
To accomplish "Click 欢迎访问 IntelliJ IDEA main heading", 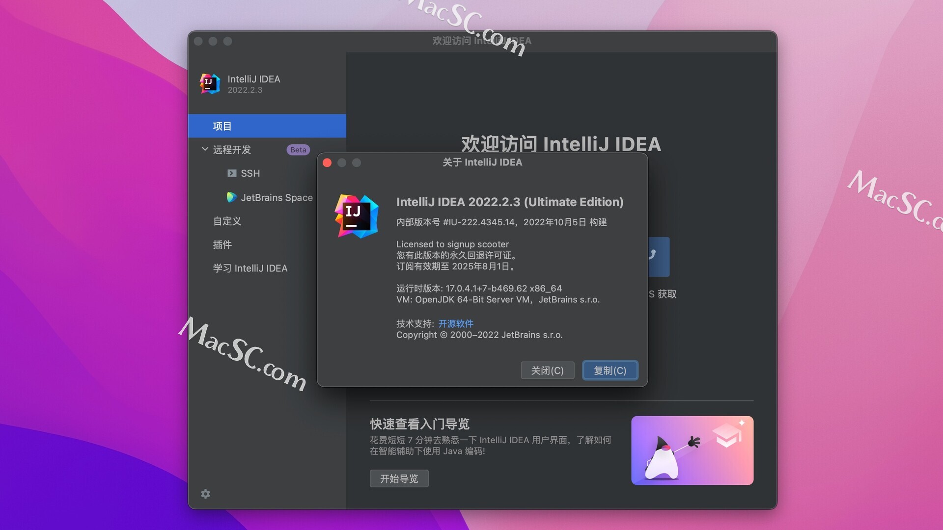I will pyautogui.click(x=561, y=144).
